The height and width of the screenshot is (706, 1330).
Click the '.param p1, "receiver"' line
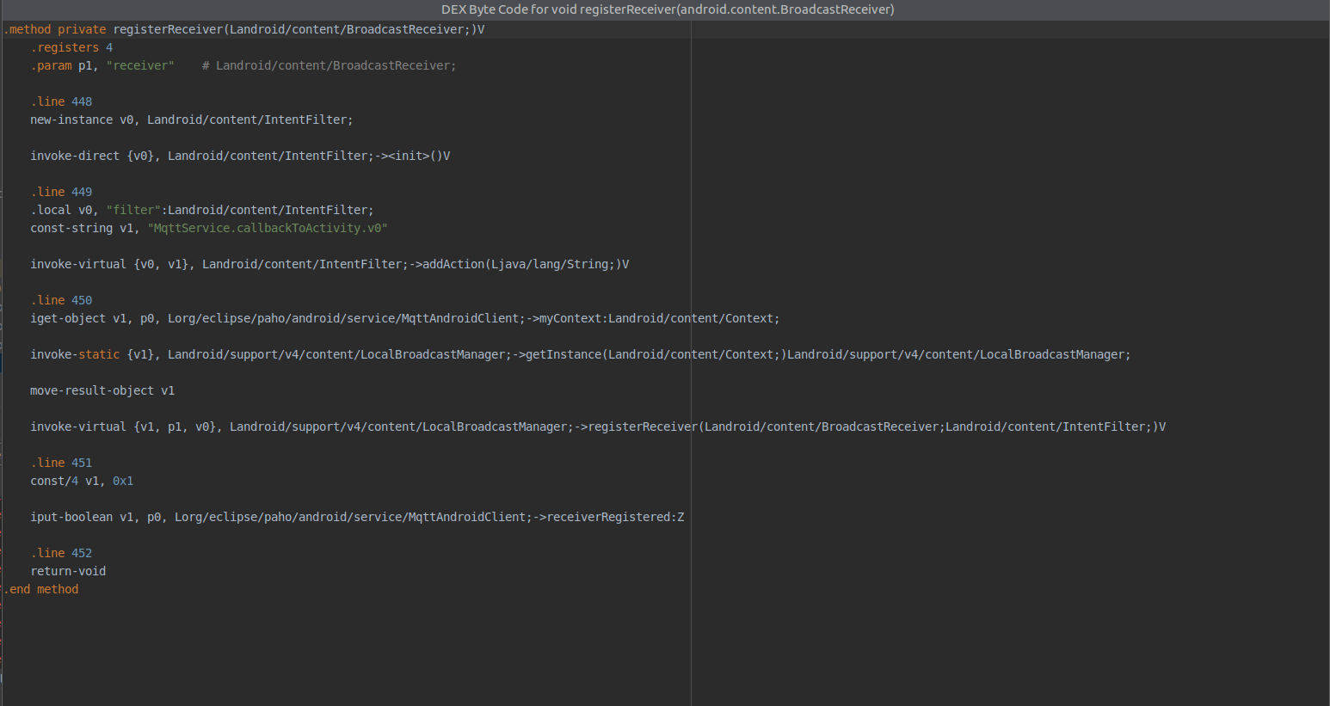pyautogui.click(x=102, y=65)
